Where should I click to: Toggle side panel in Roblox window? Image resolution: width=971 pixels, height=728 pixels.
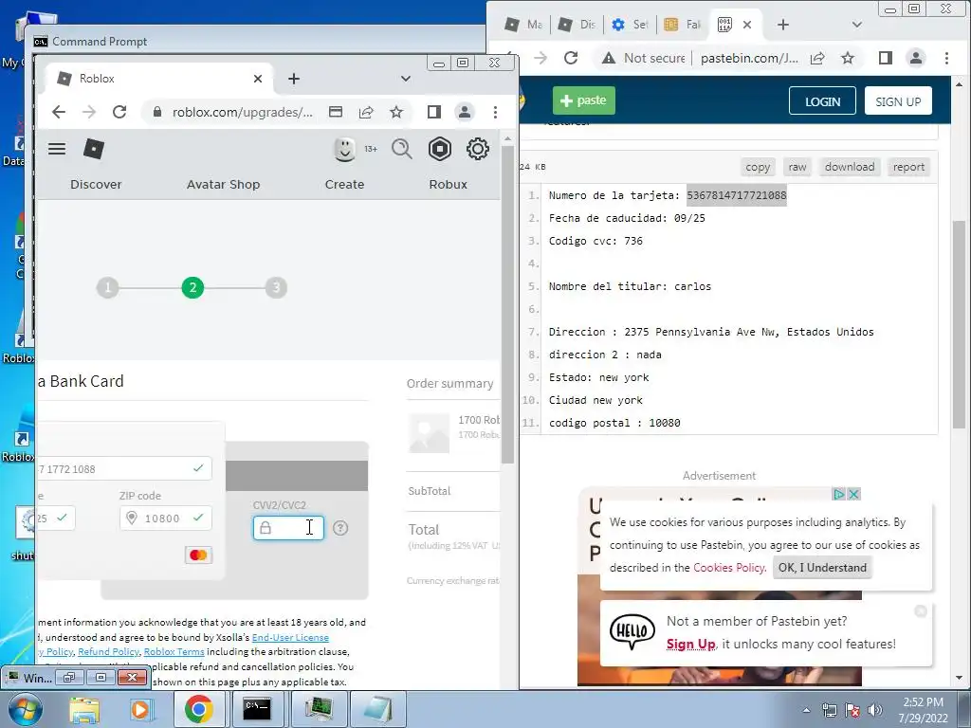(434, 112)
